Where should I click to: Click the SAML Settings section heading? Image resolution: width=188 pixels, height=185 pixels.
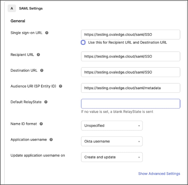pos(31,8)
